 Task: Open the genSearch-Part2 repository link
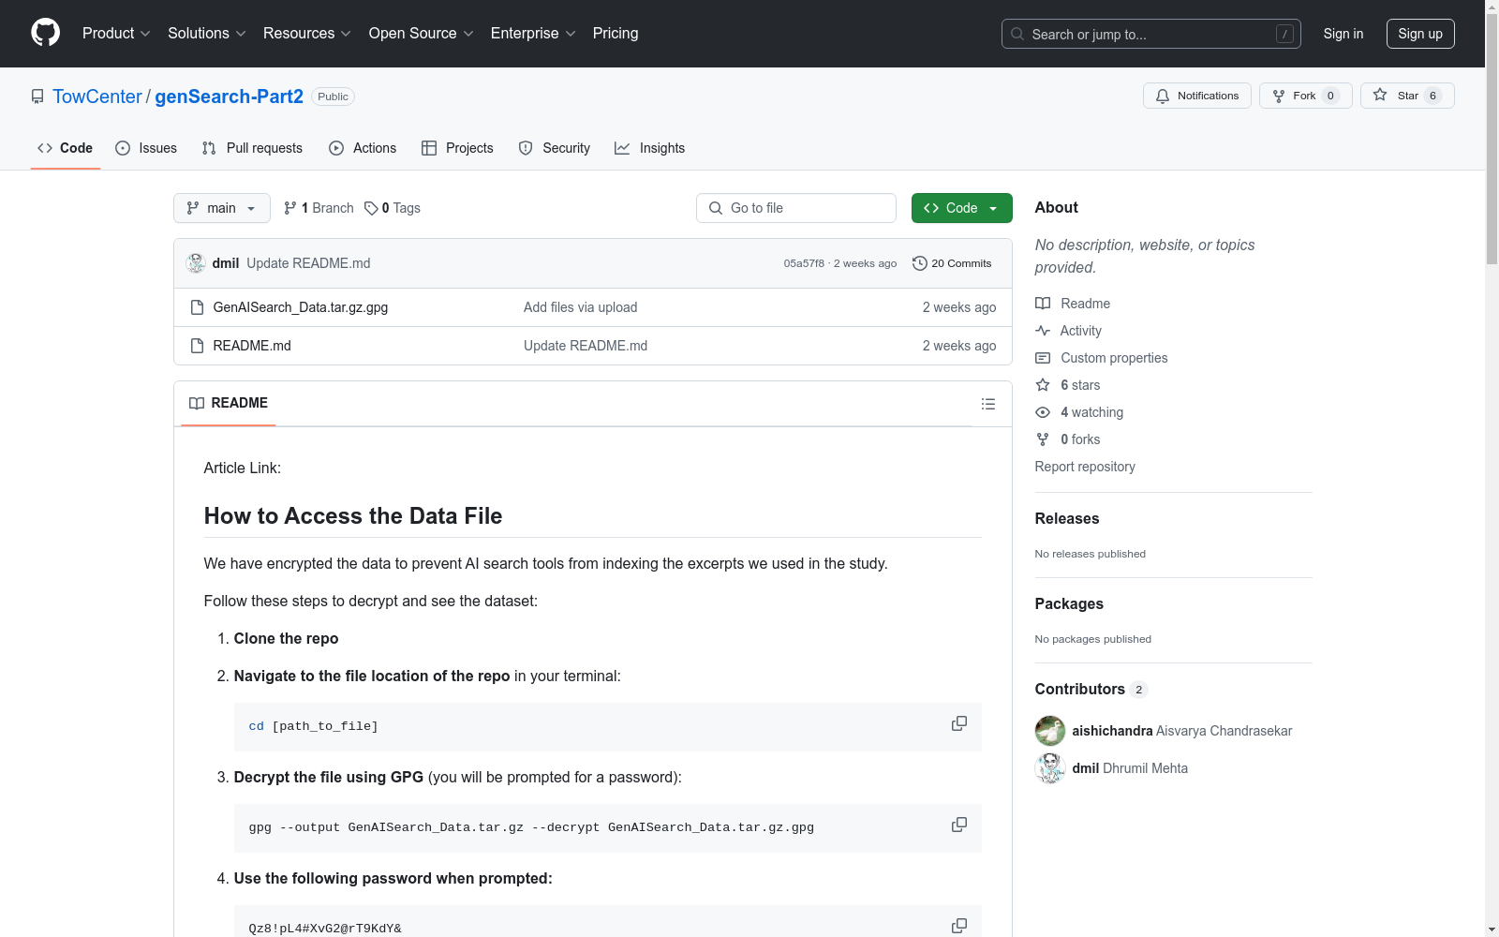click(229, 97)
